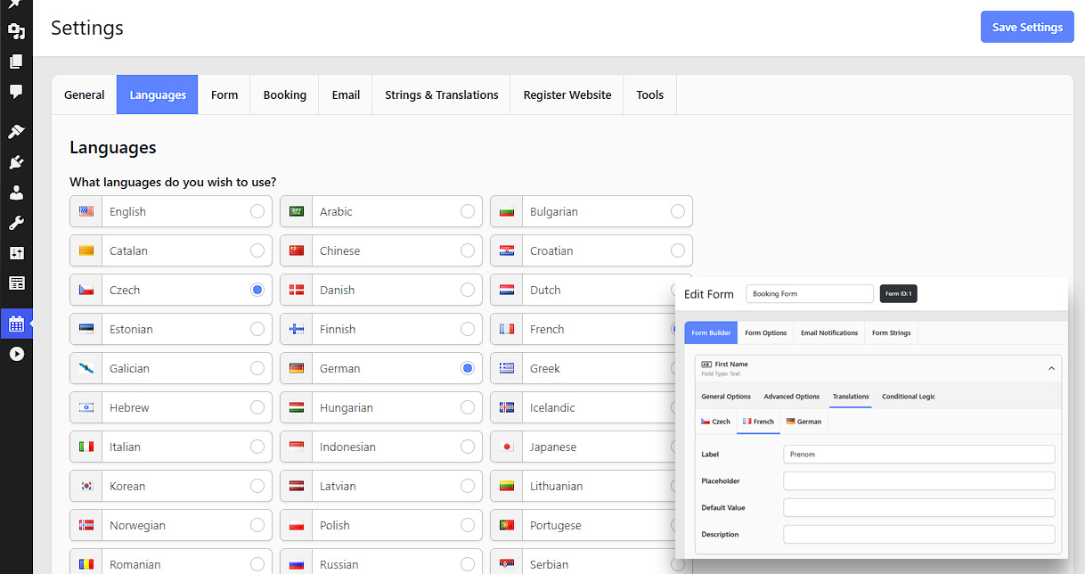Select the Hebrew language radio button
1085x574 pixels.
coord(257,407)
